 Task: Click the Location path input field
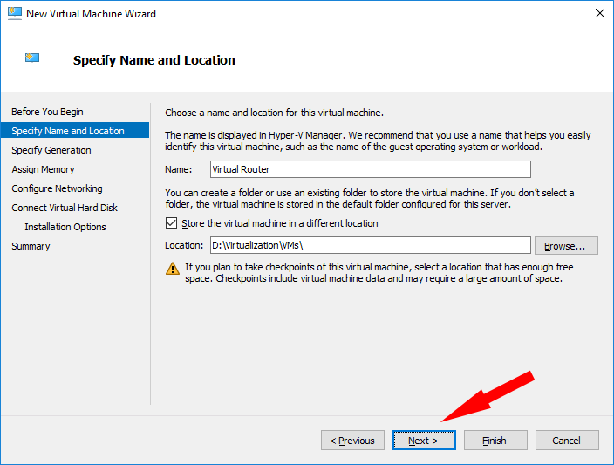click(371, 245)
